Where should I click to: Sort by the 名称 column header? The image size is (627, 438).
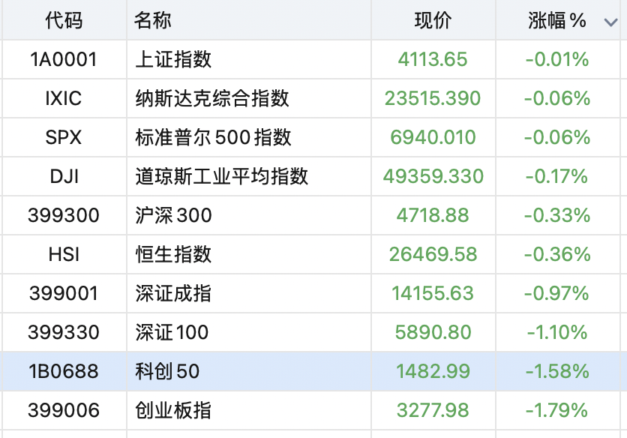click(152, 20)
